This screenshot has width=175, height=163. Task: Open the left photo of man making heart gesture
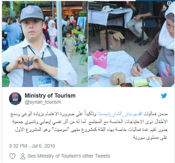[45, 44]
